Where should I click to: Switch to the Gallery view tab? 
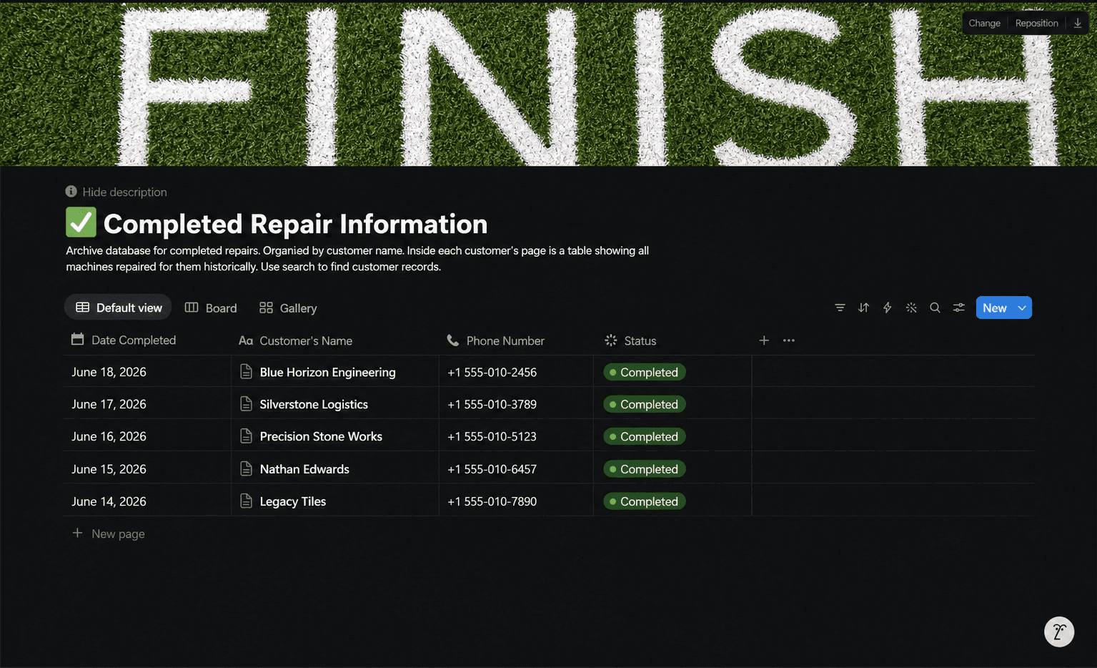(x=288, y=308)
